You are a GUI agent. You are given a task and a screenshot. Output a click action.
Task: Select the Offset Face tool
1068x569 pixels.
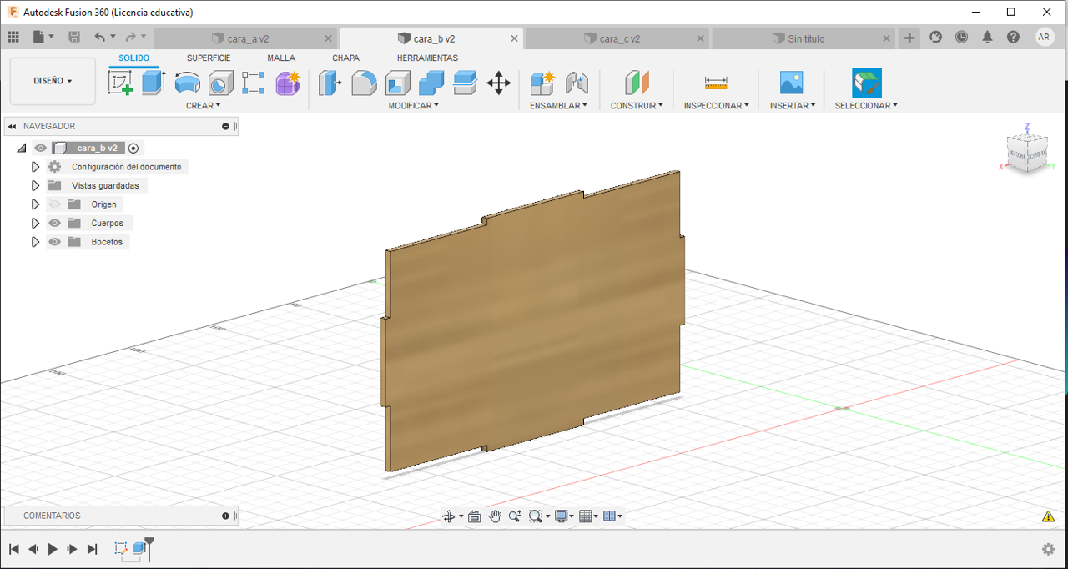(x=465, y=83)
